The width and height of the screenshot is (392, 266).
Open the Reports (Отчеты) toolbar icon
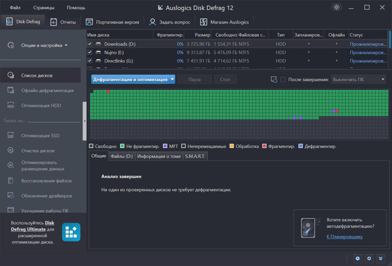pos(53,22)
